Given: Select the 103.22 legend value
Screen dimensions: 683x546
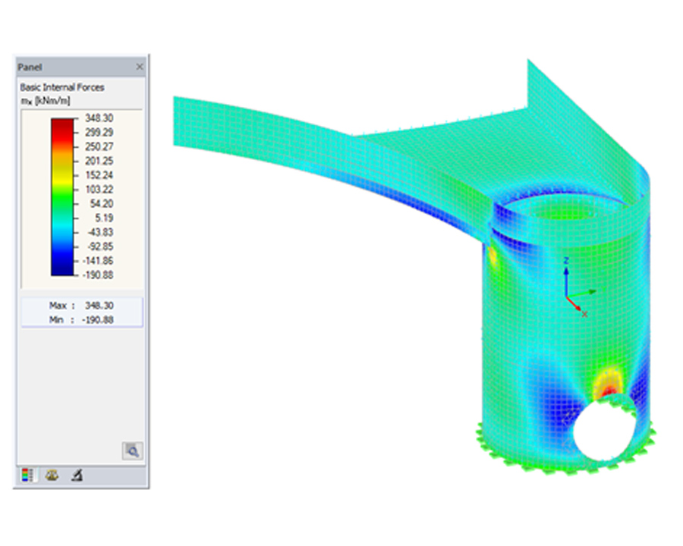Looking at the screenshot, I should (x=99, y=190).
